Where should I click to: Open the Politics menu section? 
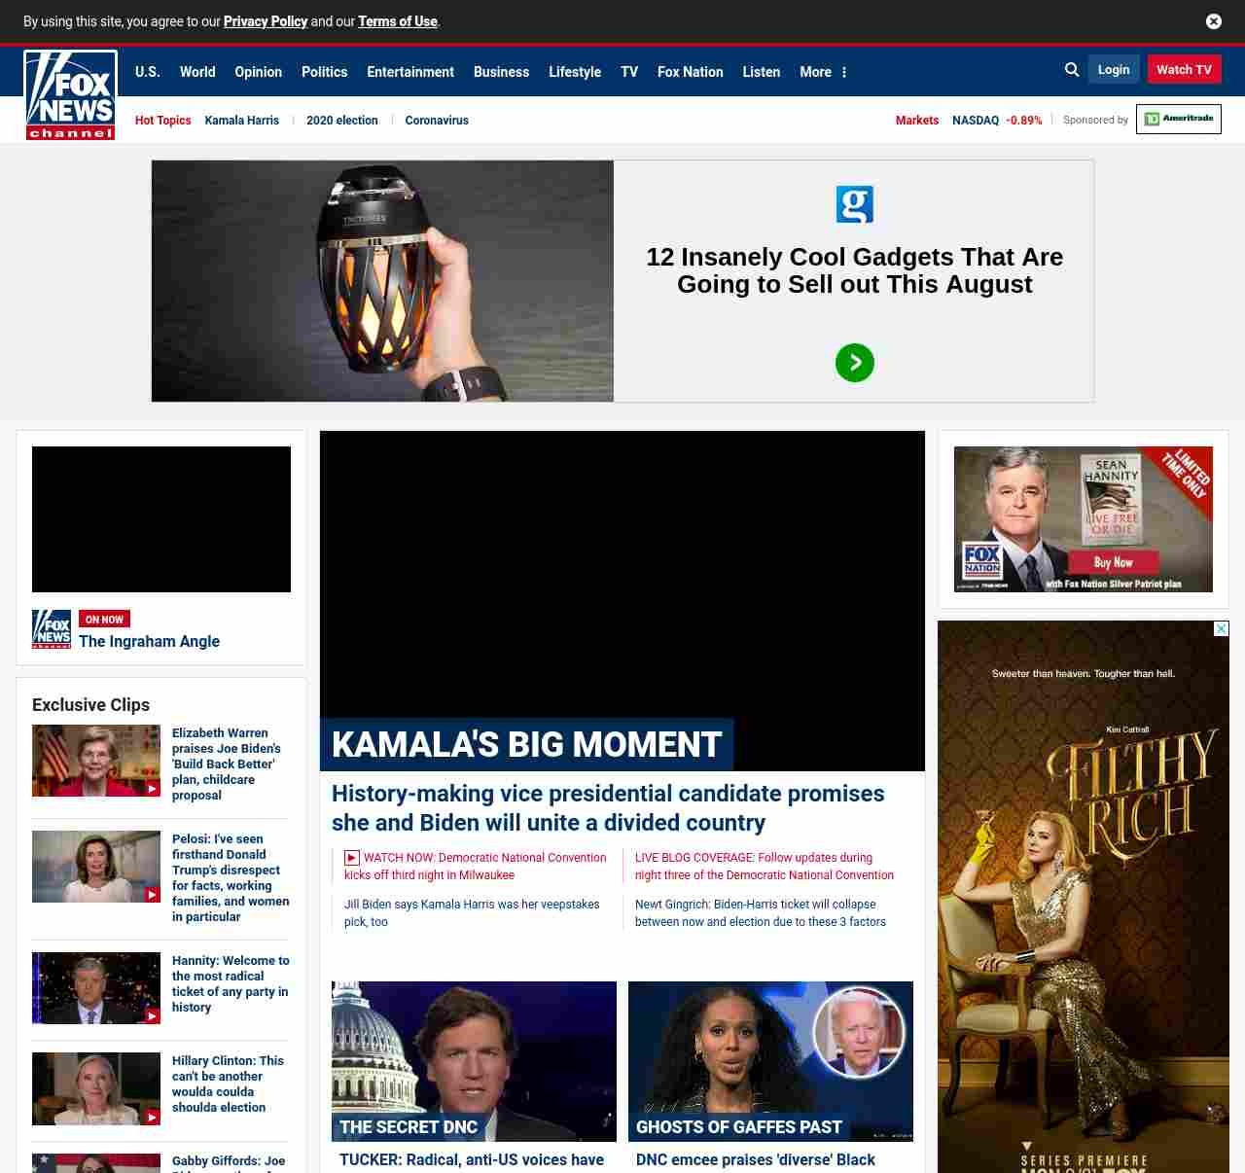(324, 72)
